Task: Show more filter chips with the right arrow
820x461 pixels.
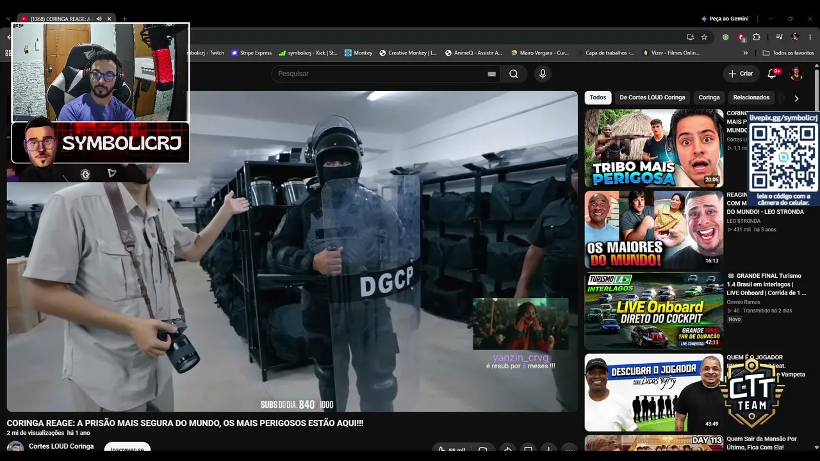Action: [796, 98]
